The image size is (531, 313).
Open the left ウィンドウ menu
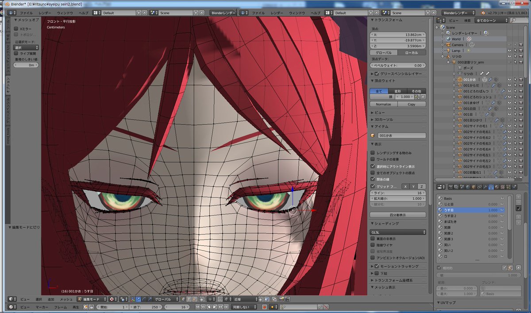pos(65,13)
